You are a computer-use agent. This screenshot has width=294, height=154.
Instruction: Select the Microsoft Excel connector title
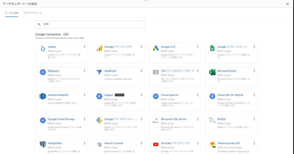[227, 71]
